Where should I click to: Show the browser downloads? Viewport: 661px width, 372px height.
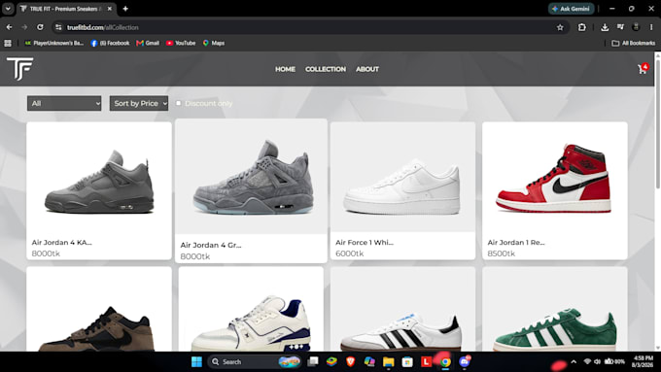click(x=605, y=27)
